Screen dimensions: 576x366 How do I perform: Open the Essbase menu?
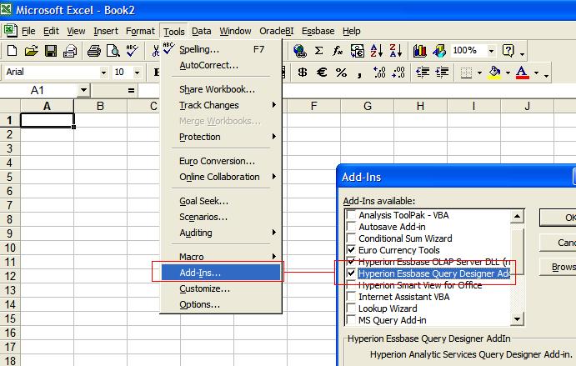click(318, 31)
